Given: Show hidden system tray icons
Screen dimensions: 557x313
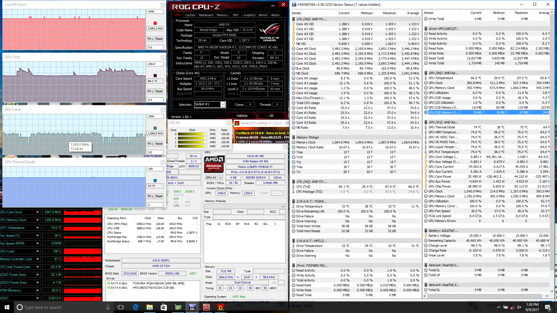Looking at the screenshot, I should pos(498,307).
